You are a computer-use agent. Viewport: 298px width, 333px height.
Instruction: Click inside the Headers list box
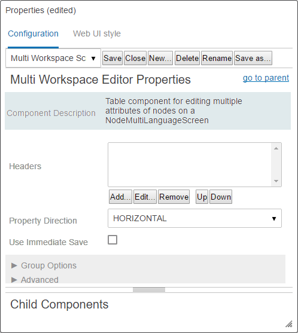[190, 165]
